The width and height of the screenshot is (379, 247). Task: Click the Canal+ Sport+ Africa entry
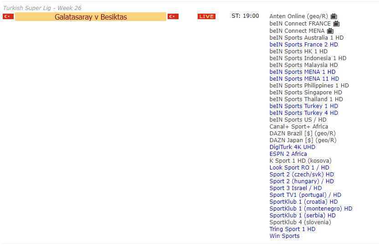(299, 127)
